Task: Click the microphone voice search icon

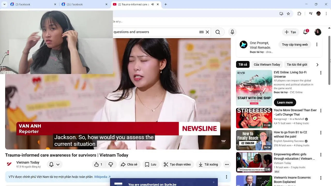Action: pos(232,32)
